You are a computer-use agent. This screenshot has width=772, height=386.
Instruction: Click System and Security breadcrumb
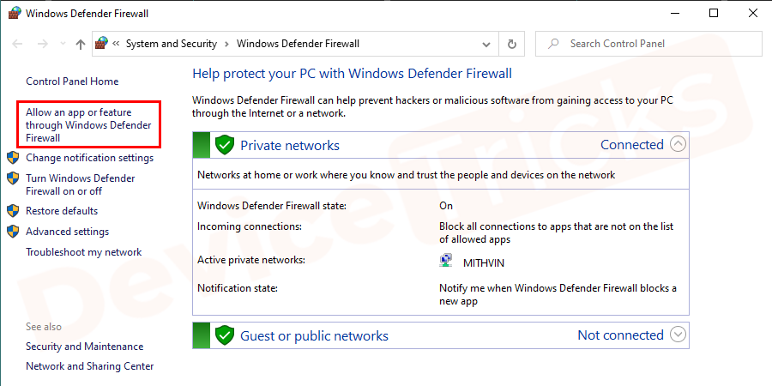pos(172,44)
